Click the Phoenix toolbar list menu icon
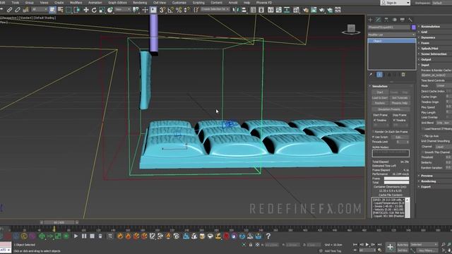 110,236
